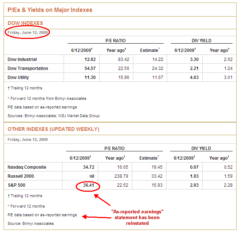The height and width of the screenshot is (231, 242).
Task: Click the S&P 500 dividend yield 2.93
Action: coord(194,185)
